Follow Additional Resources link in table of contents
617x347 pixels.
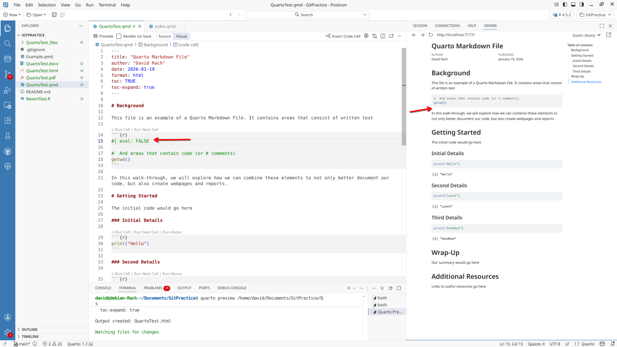pos(586,82)
